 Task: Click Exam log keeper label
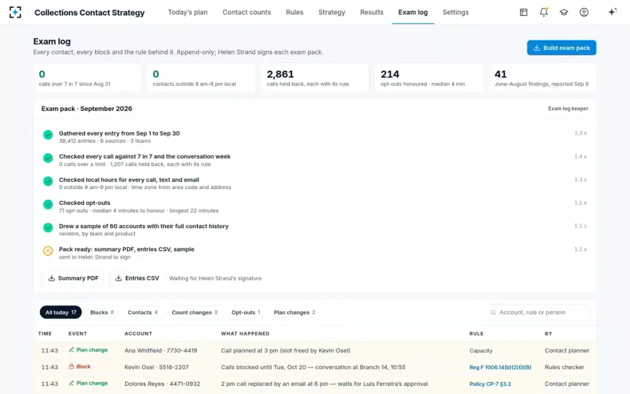click(568, 109)
